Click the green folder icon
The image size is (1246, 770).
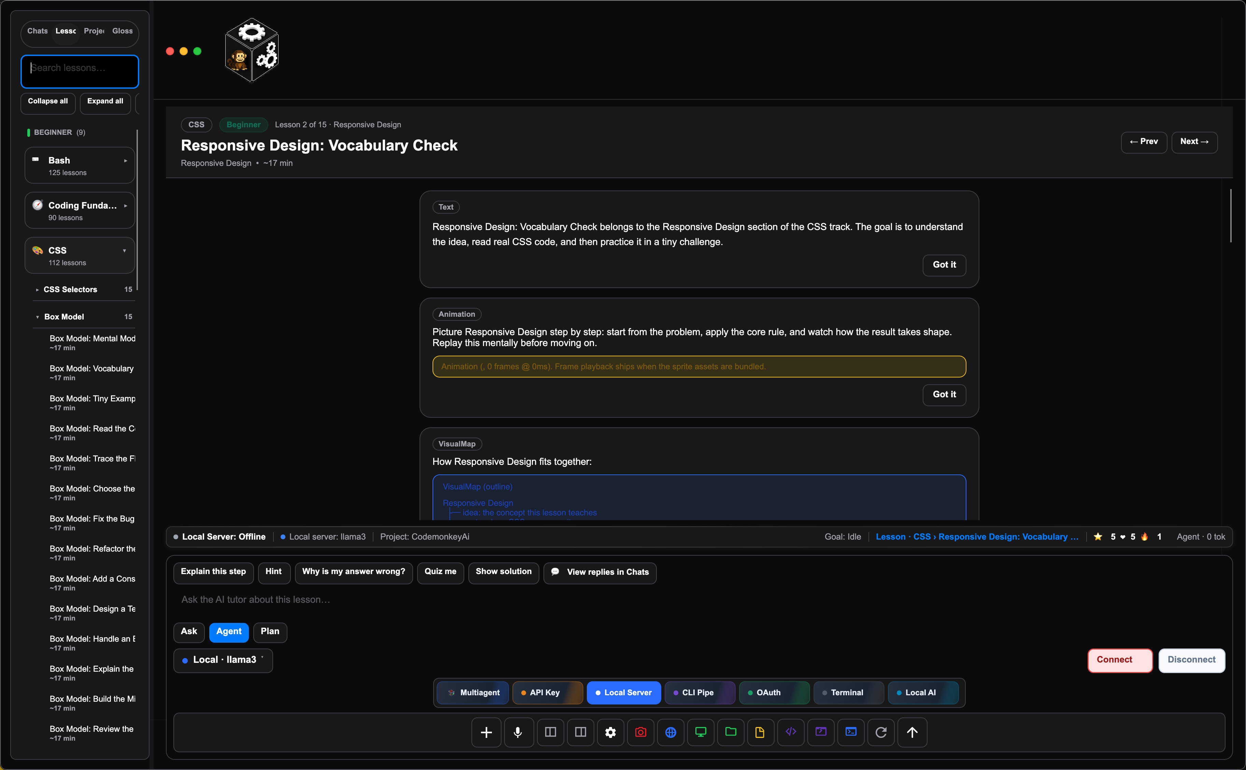point(731,732)
